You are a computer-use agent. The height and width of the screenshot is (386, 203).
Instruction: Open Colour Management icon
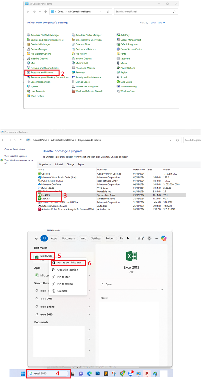[118, 40]
